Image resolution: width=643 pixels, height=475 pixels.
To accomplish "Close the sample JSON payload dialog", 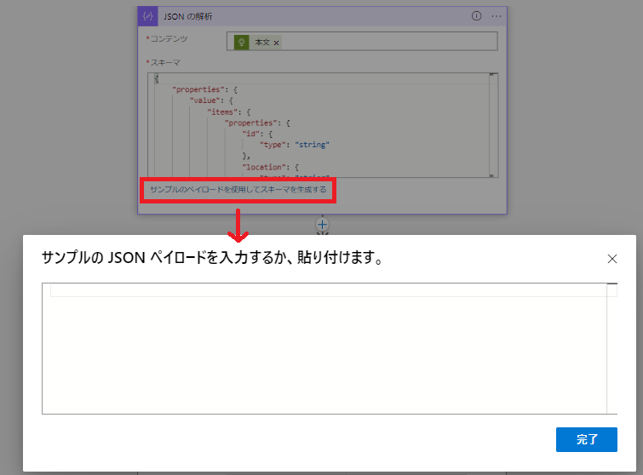I will 611,259.
